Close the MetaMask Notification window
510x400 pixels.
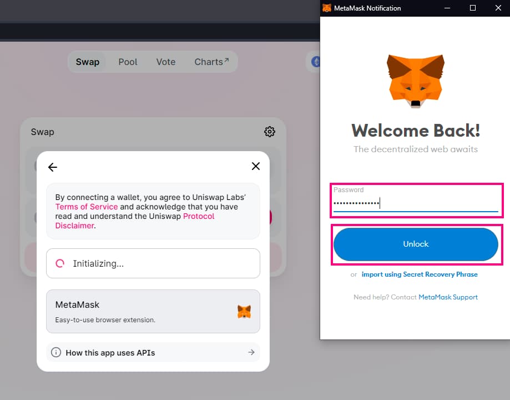click(498, 8)
